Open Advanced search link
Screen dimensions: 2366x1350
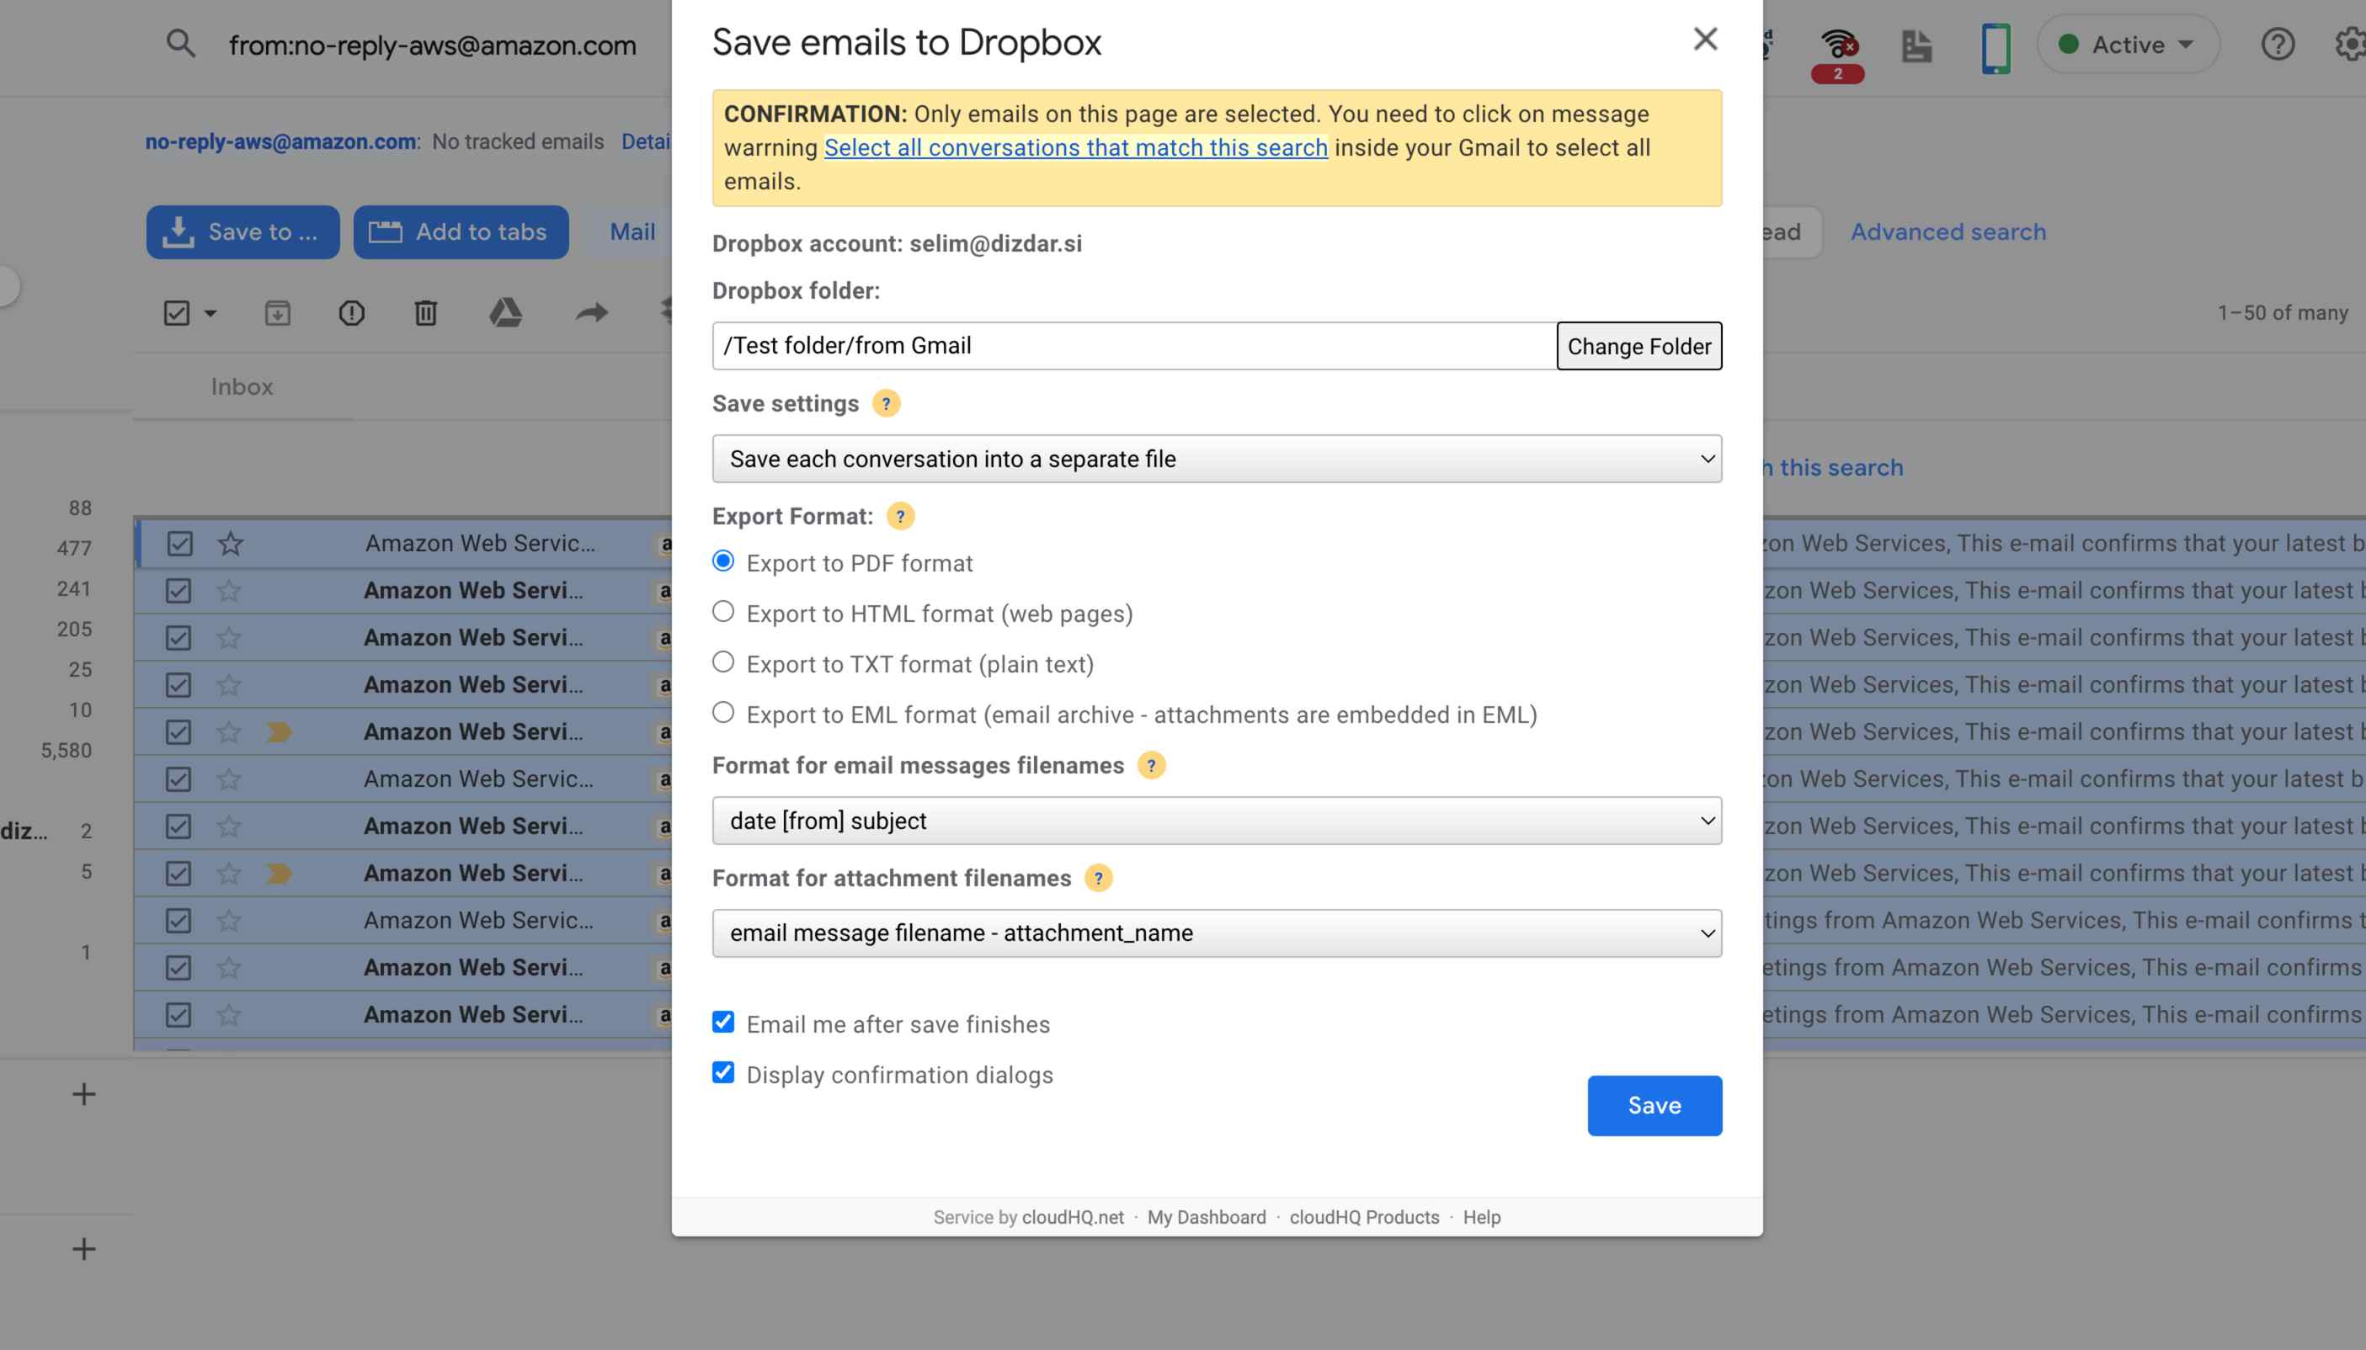[x=1948, y=231]
